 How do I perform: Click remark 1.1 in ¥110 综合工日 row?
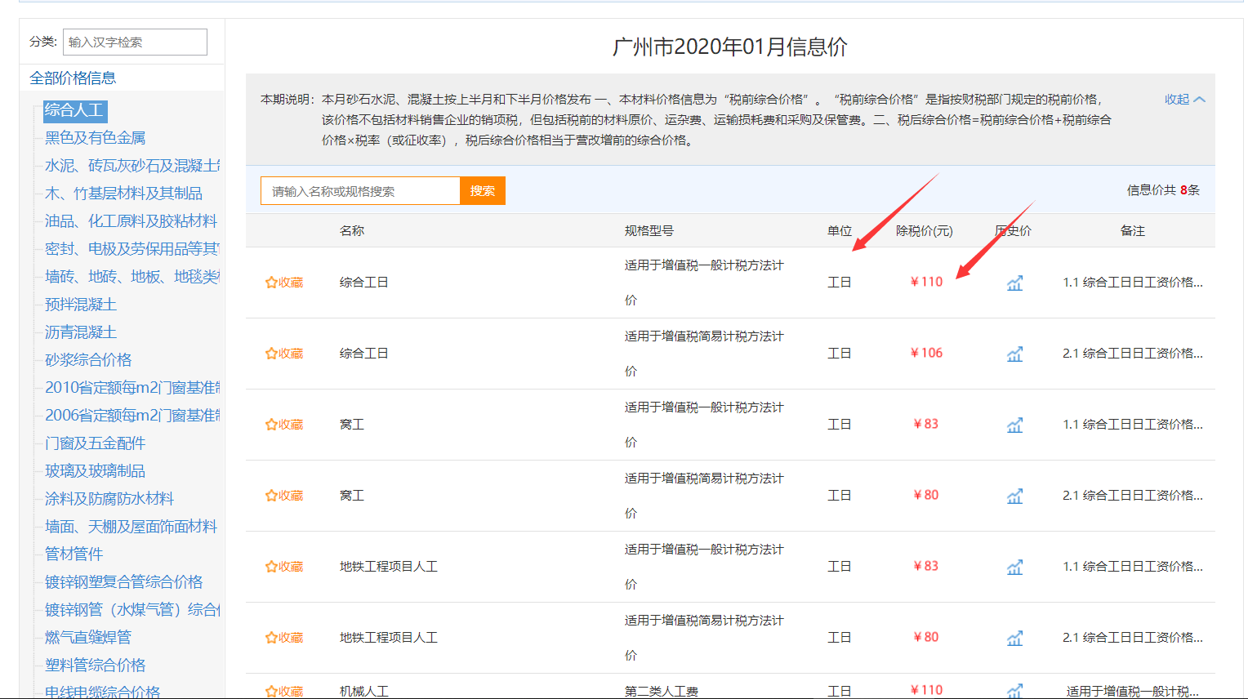(x=1133, y=283)
